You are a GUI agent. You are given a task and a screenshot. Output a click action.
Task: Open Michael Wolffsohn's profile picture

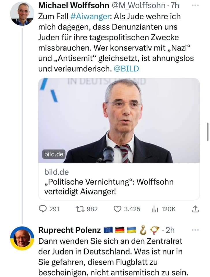coord(22,14)
